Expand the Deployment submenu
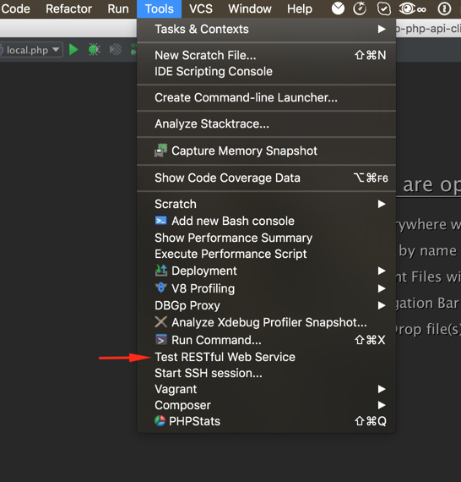This screenshot has height=482, width=461. pyautogui.click(x=266, y=271)
